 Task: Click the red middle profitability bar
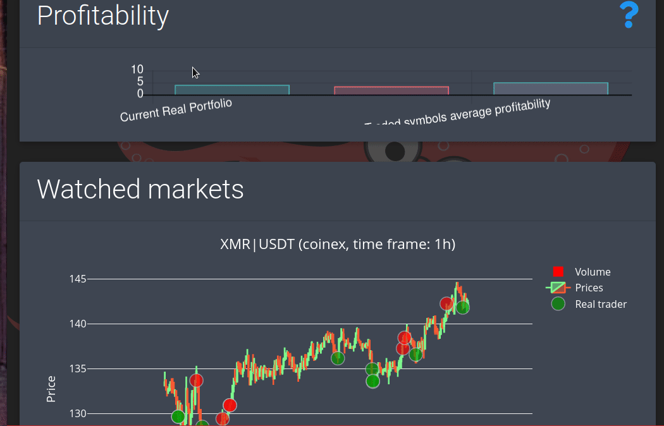click(391, 90)
